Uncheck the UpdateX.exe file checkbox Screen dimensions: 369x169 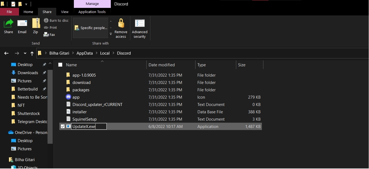coord(63,126)
